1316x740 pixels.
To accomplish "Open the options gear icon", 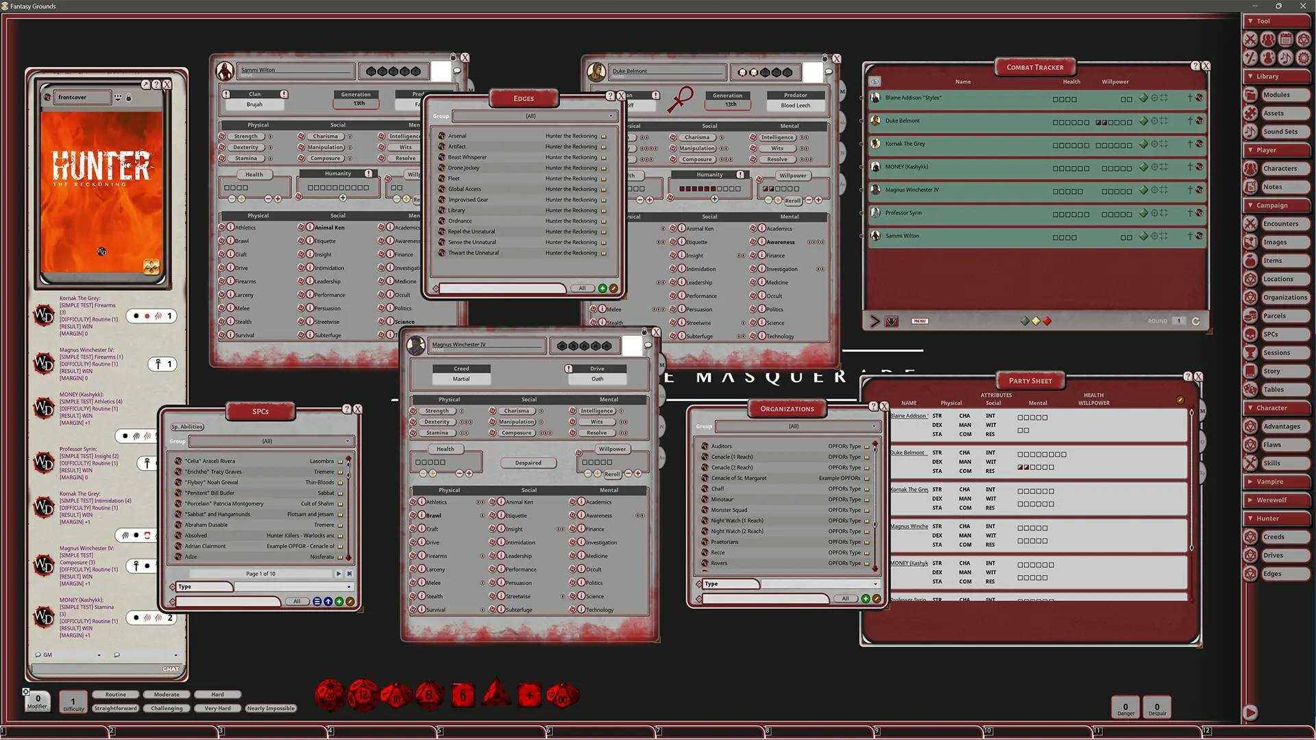I will (1304, 58).
